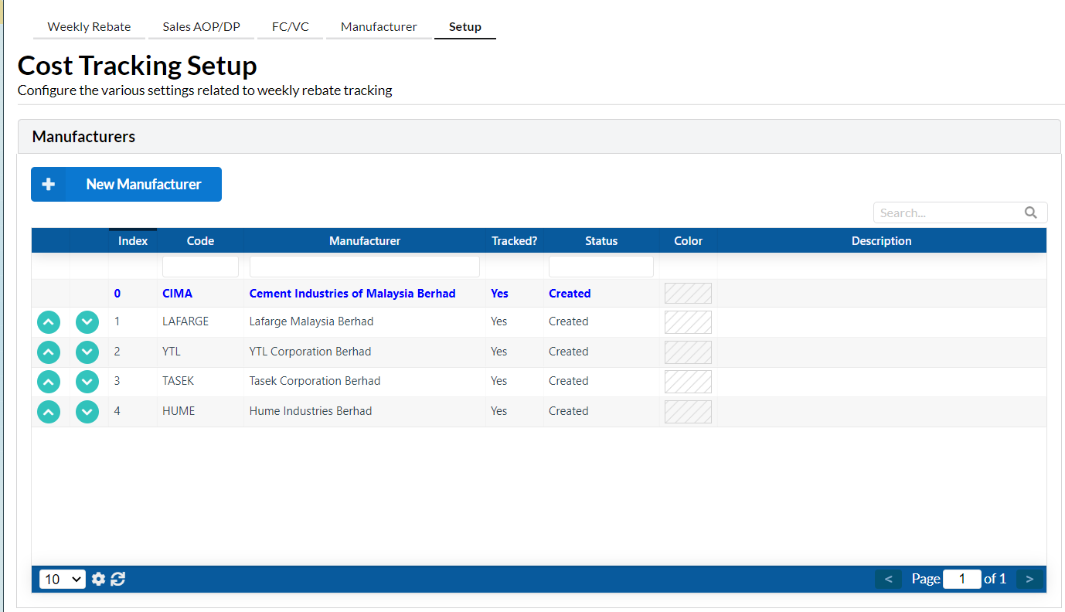
Task: Open the Manufacturer tab
Action: (379, 27)
